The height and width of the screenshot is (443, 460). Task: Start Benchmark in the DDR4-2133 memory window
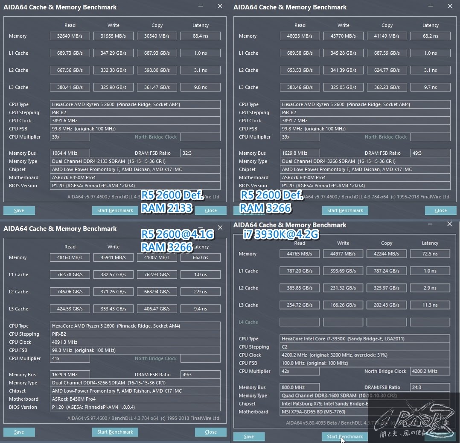click(x=115, y=210)
